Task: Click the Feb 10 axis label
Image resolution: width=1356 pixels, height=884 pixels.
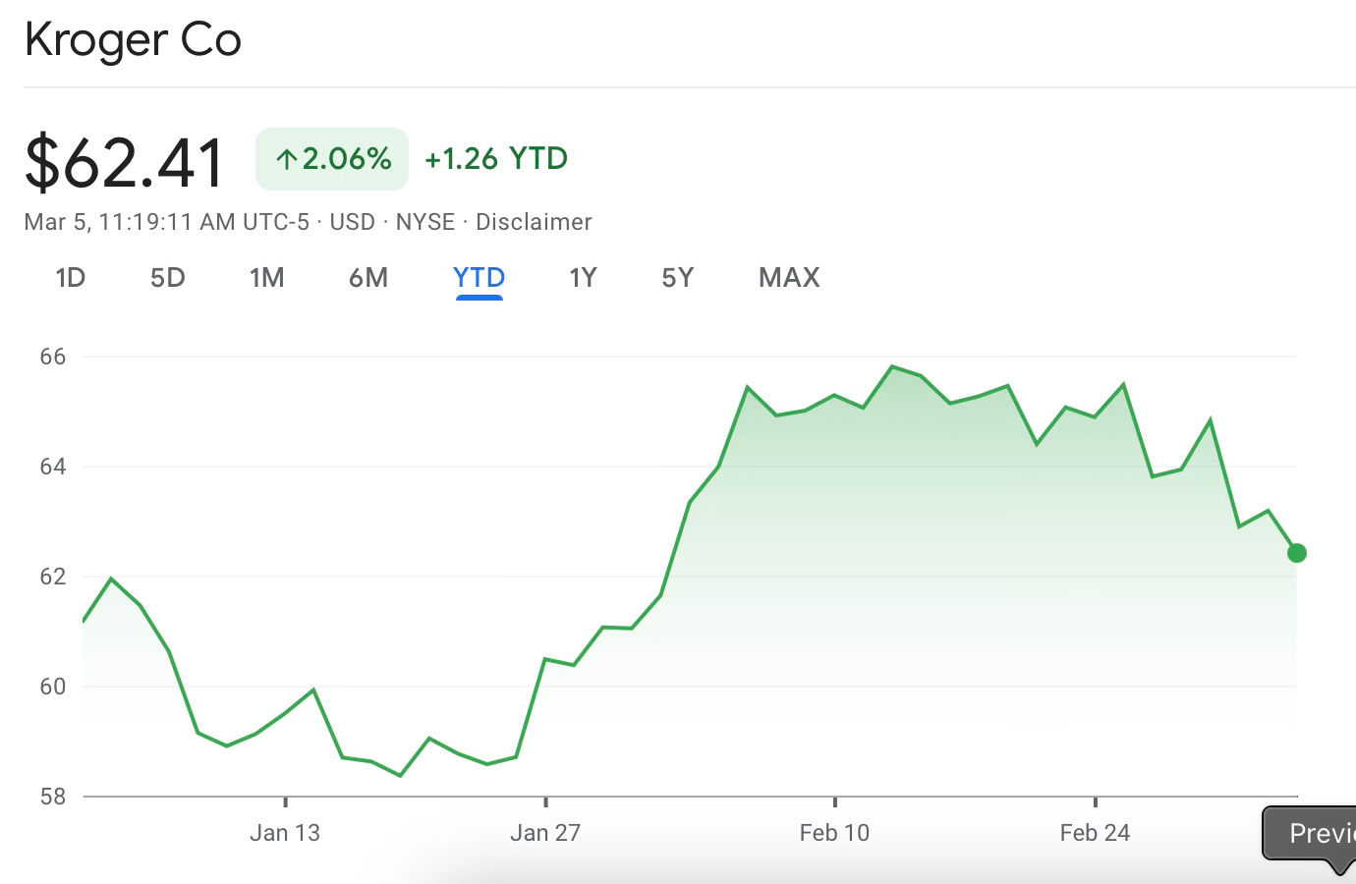Action: pos(834,833)
